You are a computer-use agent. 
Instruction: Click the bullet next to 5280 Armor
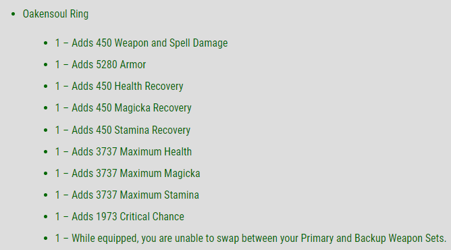pos(45,65)
